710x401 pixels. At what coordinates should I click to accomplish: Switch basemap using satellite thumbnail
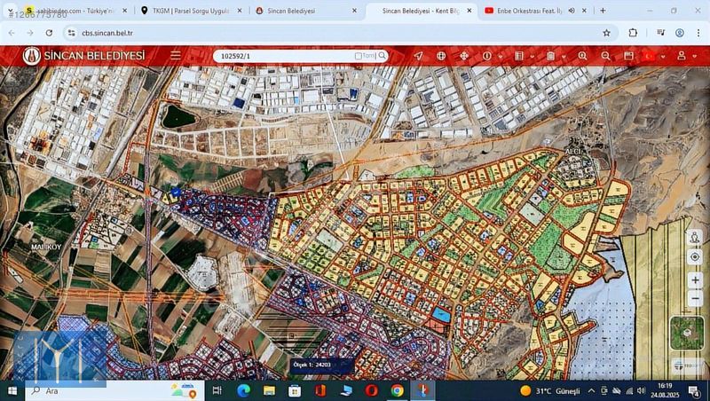687,333
